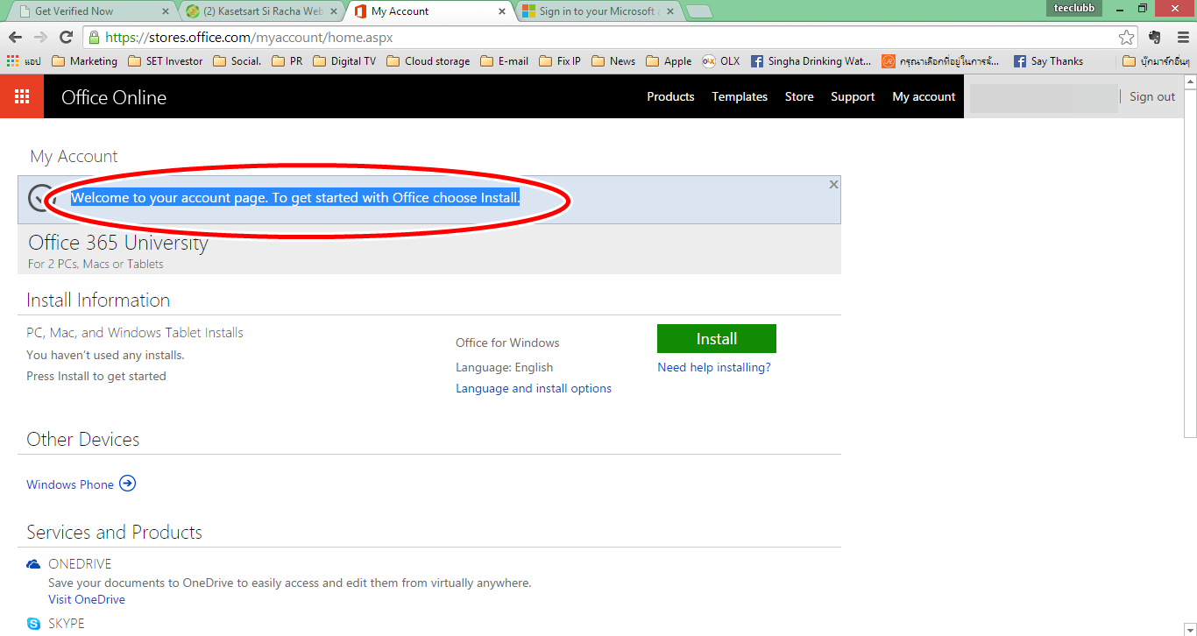
Task: Follow the Visit OneDrive link
Action: pyautogui.click(x=87, y=599)
